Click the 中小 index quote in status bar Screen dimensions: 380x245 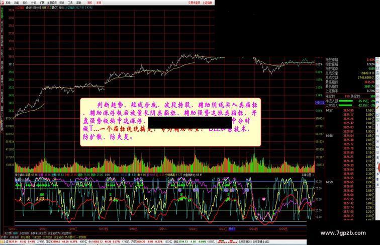click(x=109, y=242)
